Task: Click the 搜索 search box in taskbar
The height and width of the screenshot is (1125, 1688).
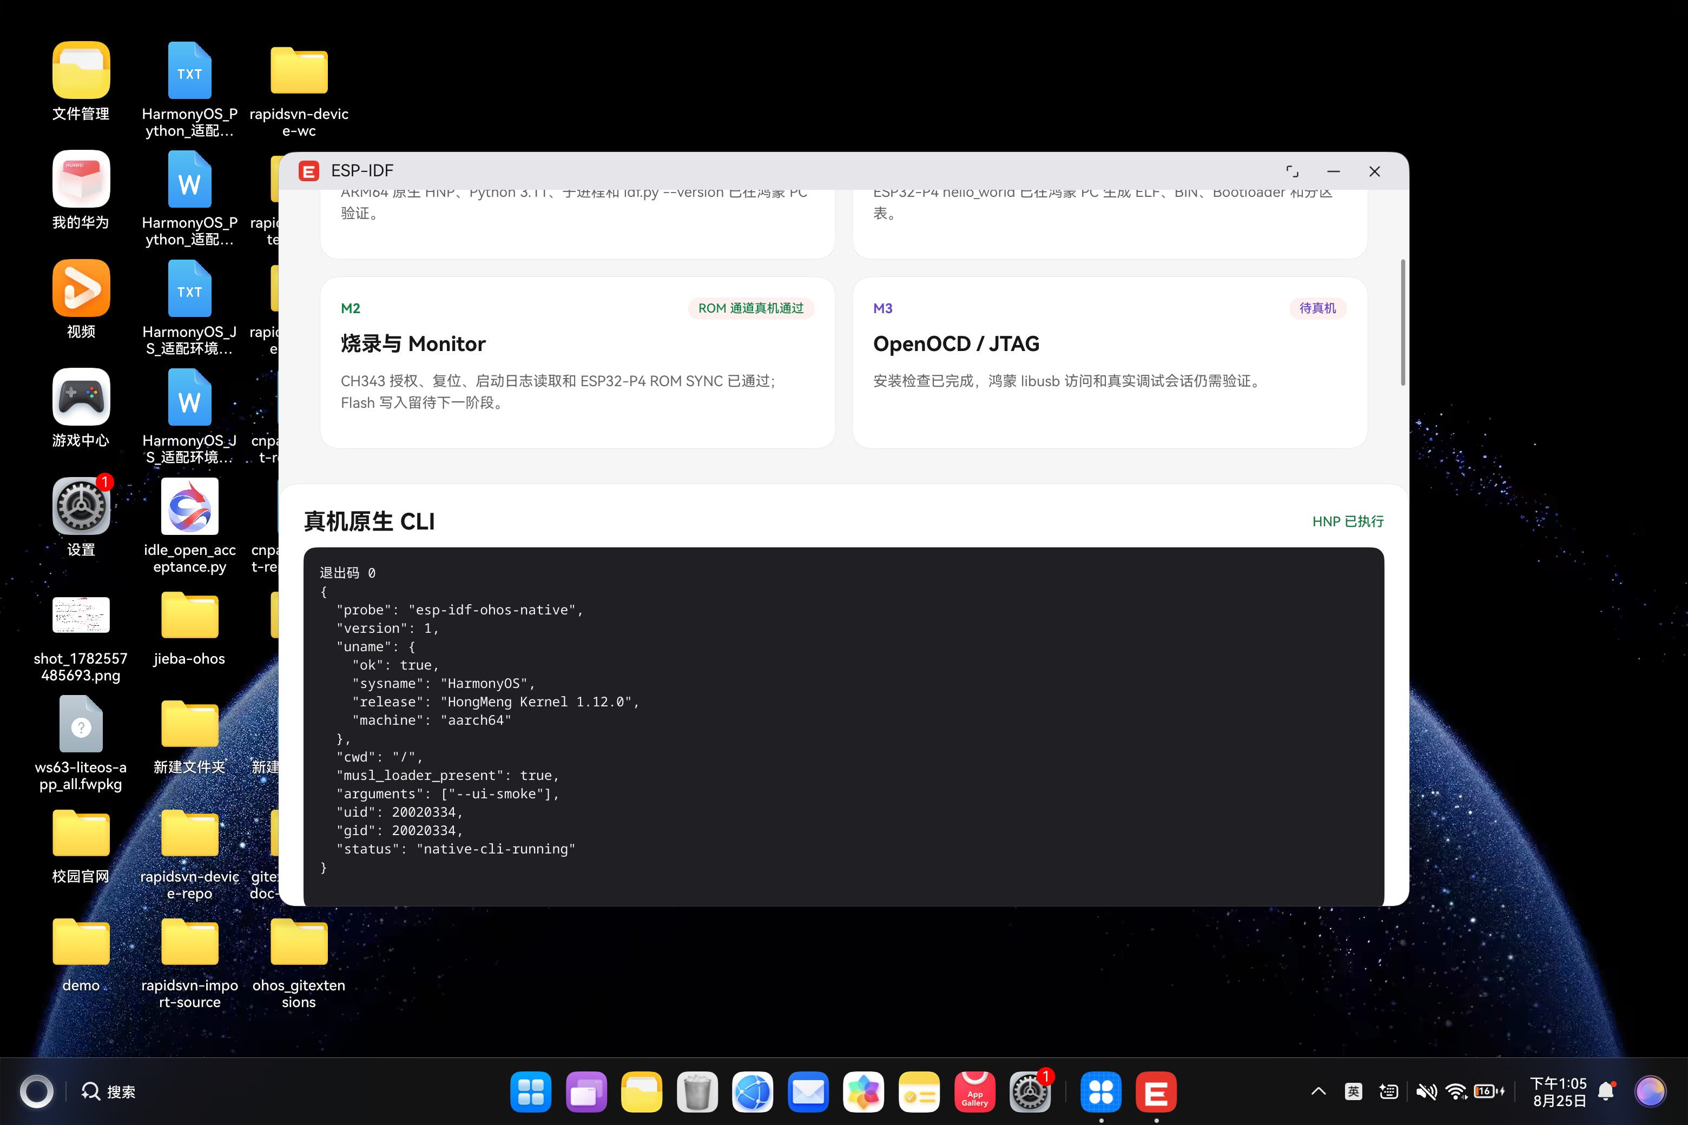Action: click(109, 1092)
